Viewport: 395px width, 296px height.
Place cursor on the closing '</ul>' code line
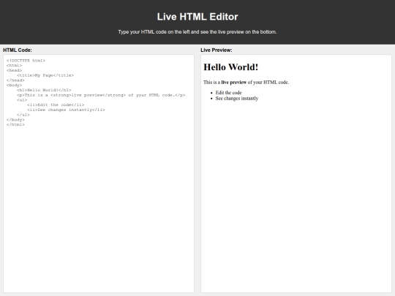(23, 115)
